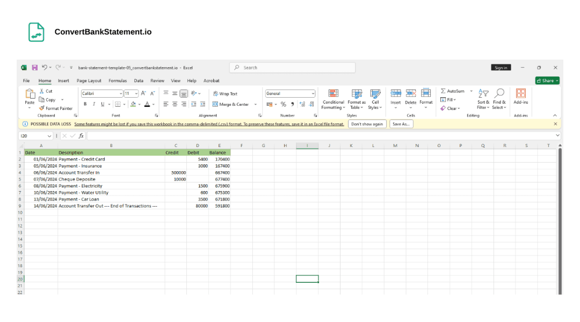Open the Page Layout tab
The width and height of the screenshot is (580, 322).
[89, 80]
